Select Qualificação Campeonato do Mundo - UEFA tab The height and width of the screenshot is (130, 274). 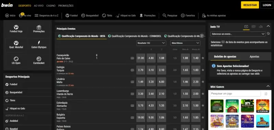click(82, 36)
